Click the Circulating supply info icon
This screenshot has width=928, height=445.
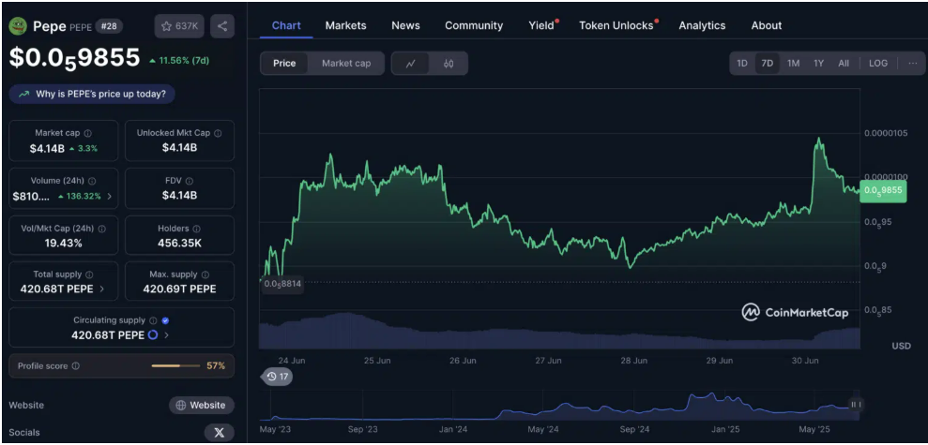(x=153, y=320)
